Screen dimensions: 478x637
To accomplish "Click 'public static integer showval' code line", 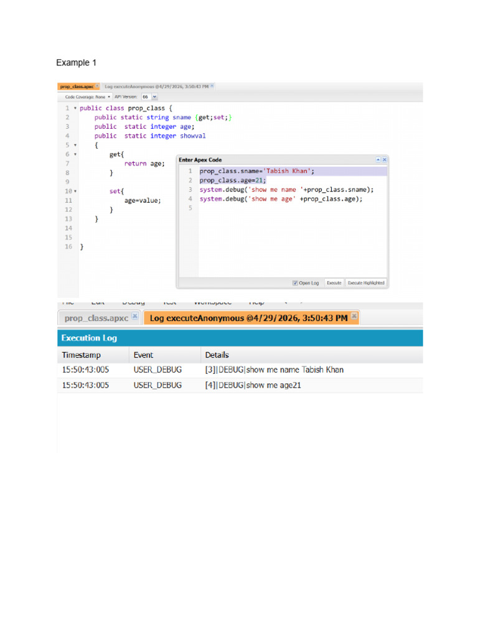I will [x=150, y=136].
